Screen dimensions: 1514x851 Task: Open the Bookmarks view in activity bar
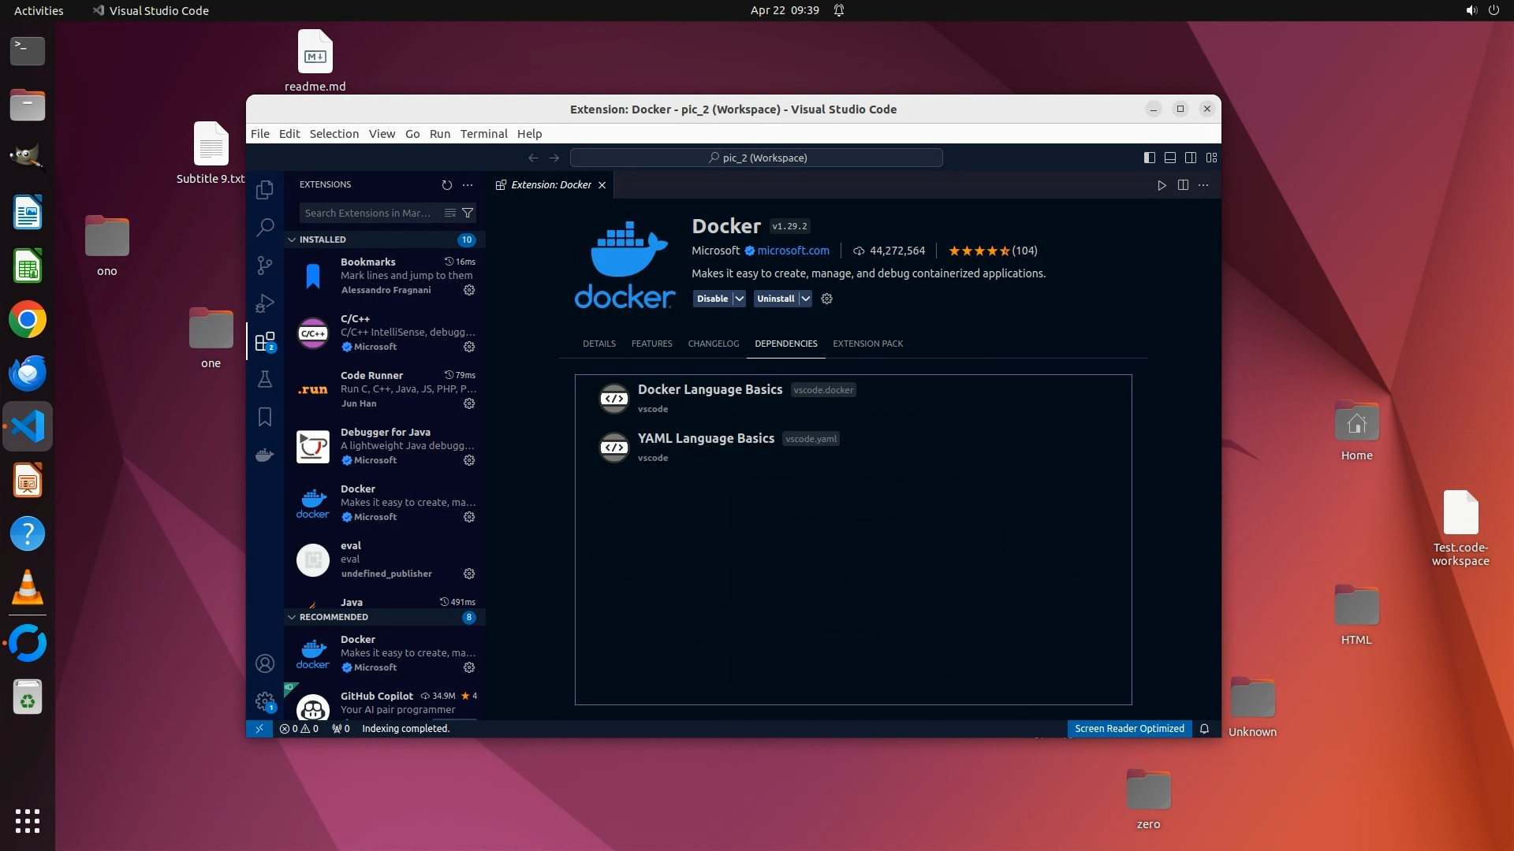[x=265, y=417]
